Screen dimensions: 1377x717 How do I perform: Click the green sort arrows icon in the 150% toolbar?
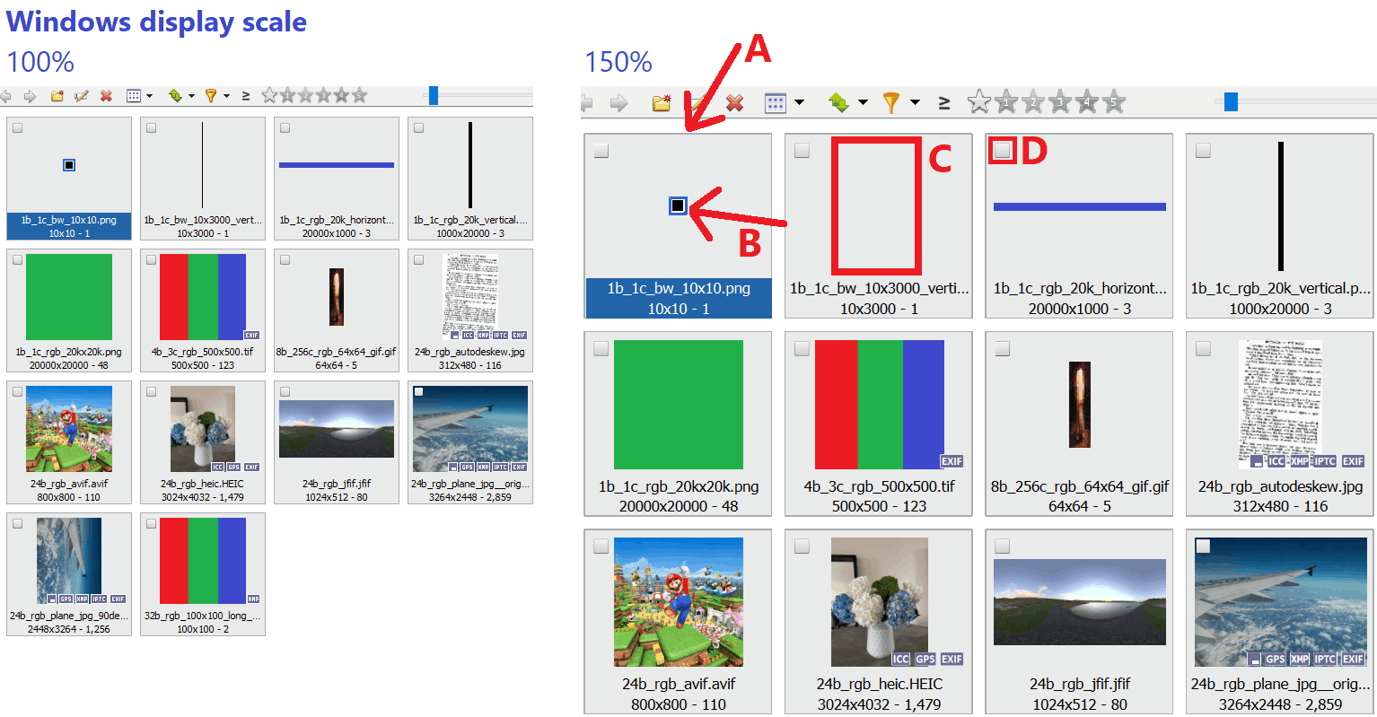coord(838,103)
